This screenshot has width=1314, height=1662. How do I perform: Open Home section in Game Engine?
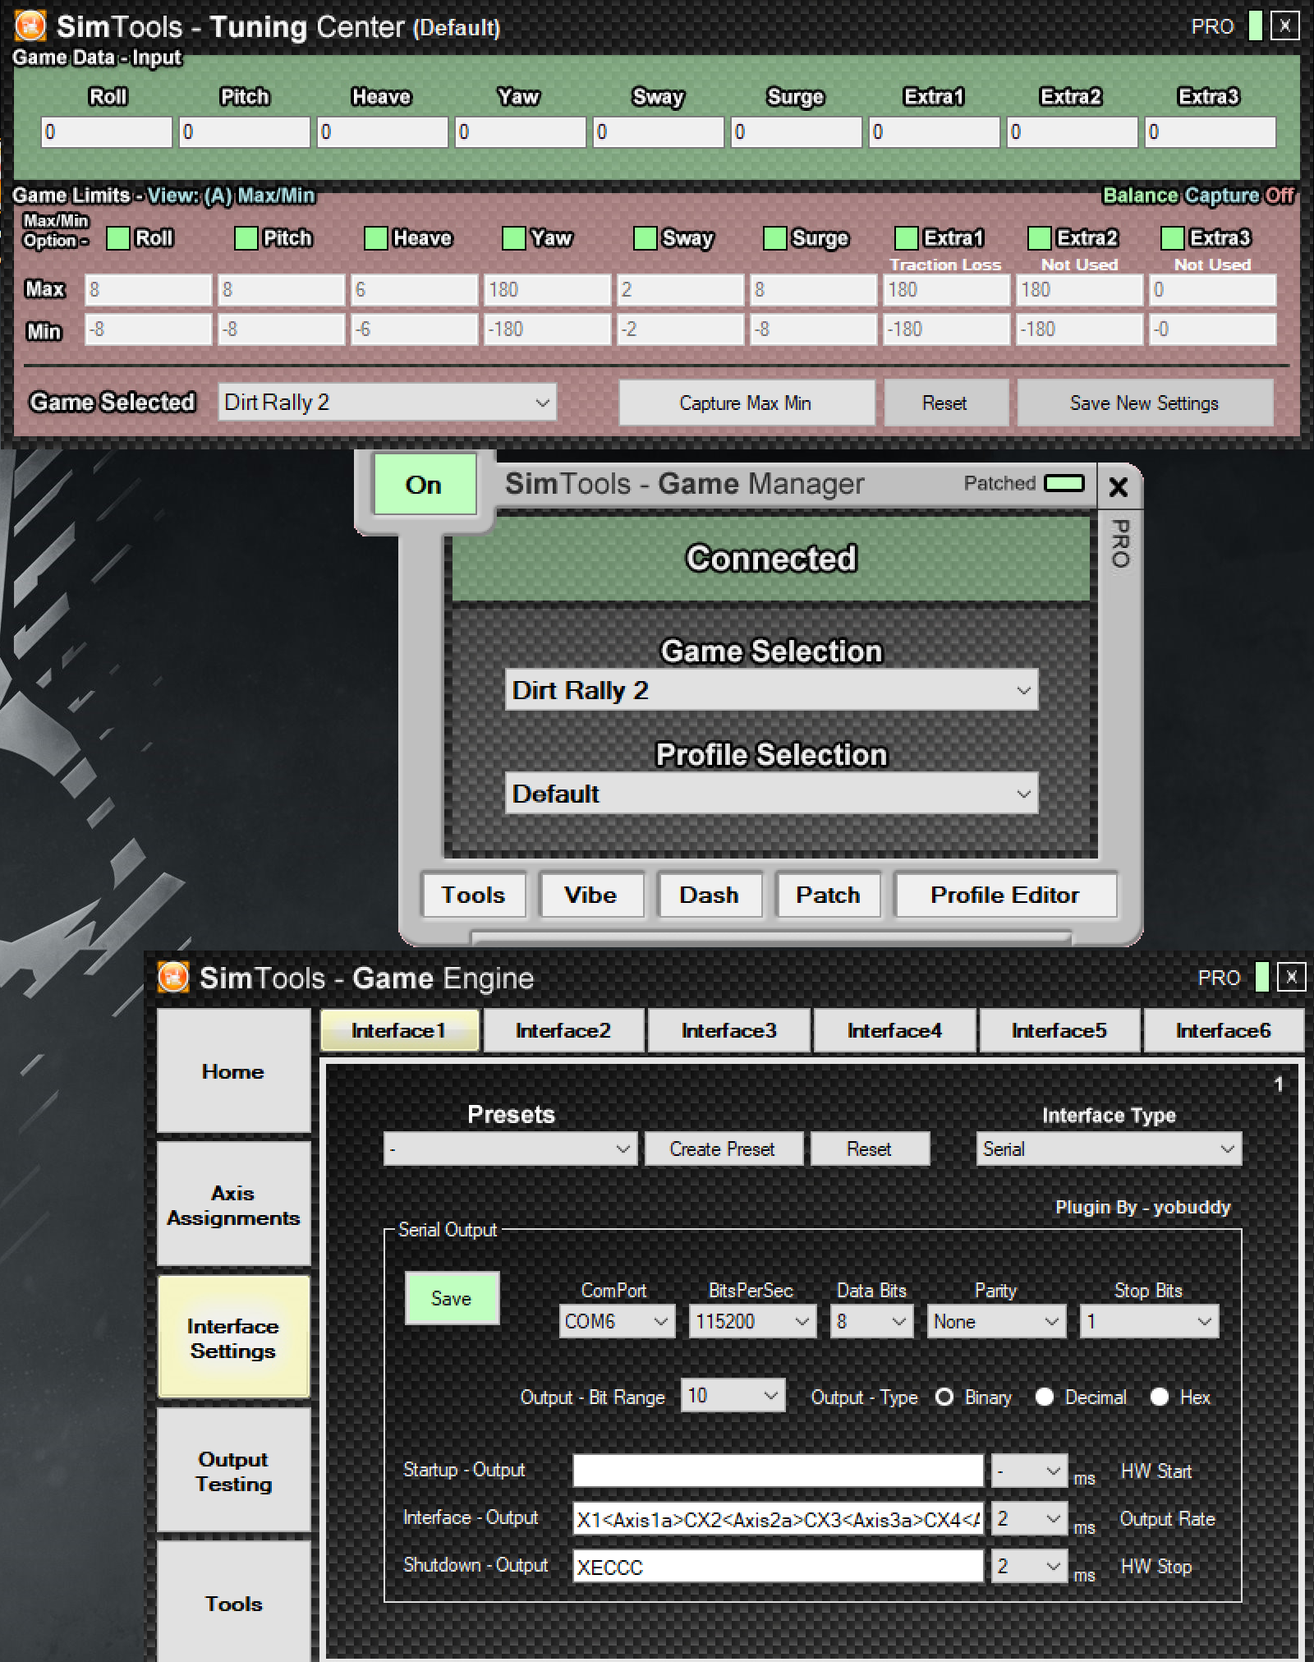[x=233, y=1071]
